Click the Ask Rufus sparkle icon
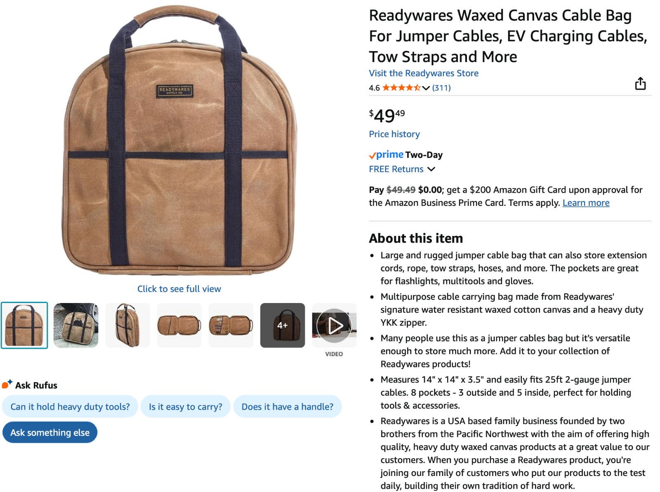The image size is (660, 492). [7, 385]
